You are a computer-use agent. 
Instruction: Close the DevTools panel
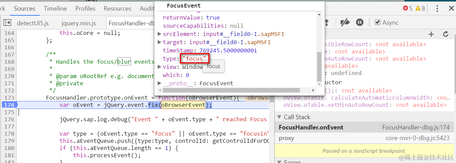[452, 9]
